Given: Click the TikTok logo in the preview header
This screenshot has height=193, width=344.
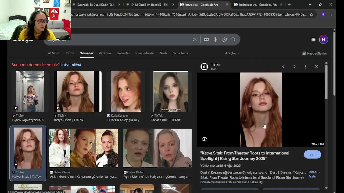Looking at the screenshot, I should tap(204, 67).
